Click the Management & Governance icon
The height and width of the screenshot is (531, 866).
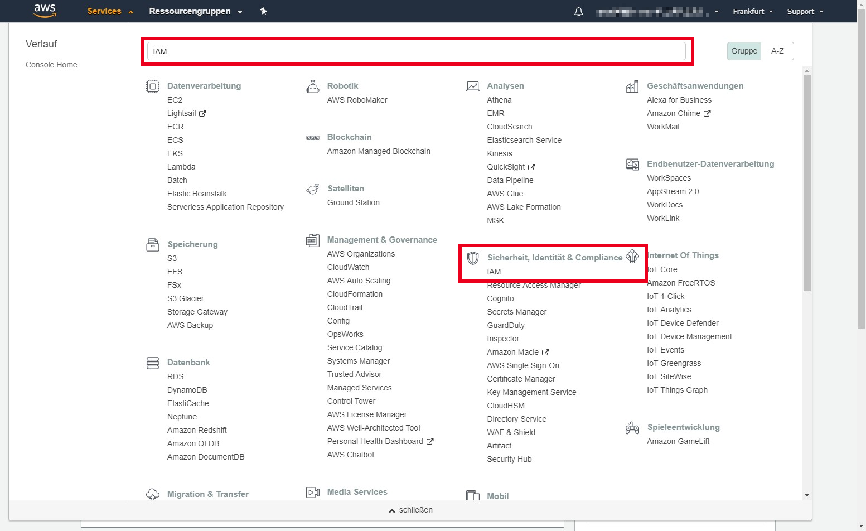pos(313,240)
